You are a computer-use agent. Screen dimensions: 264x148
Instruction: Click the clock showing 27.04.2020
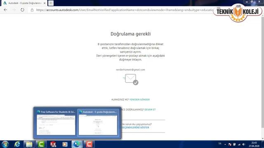[x=254, y=144]
